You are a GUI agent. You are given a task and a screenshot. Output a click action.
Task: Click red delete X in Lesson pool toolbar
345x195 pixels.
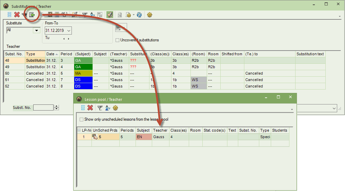click(x=90, y=108)
